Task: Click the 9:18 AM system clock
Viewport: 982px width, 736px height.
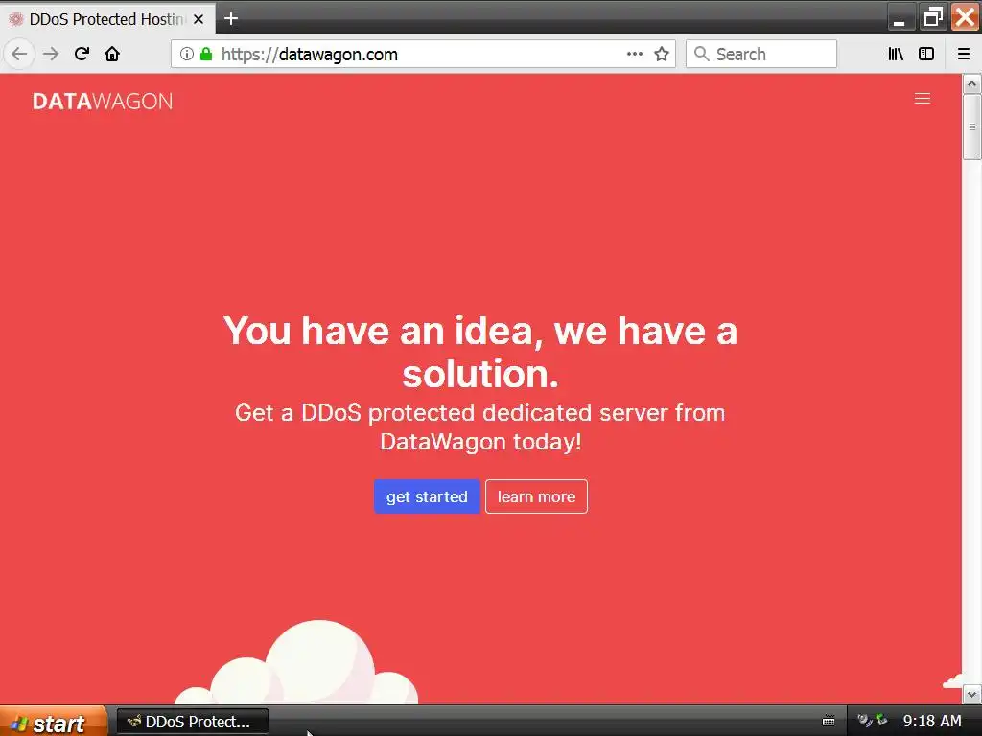Action: [x=932, y=722]
